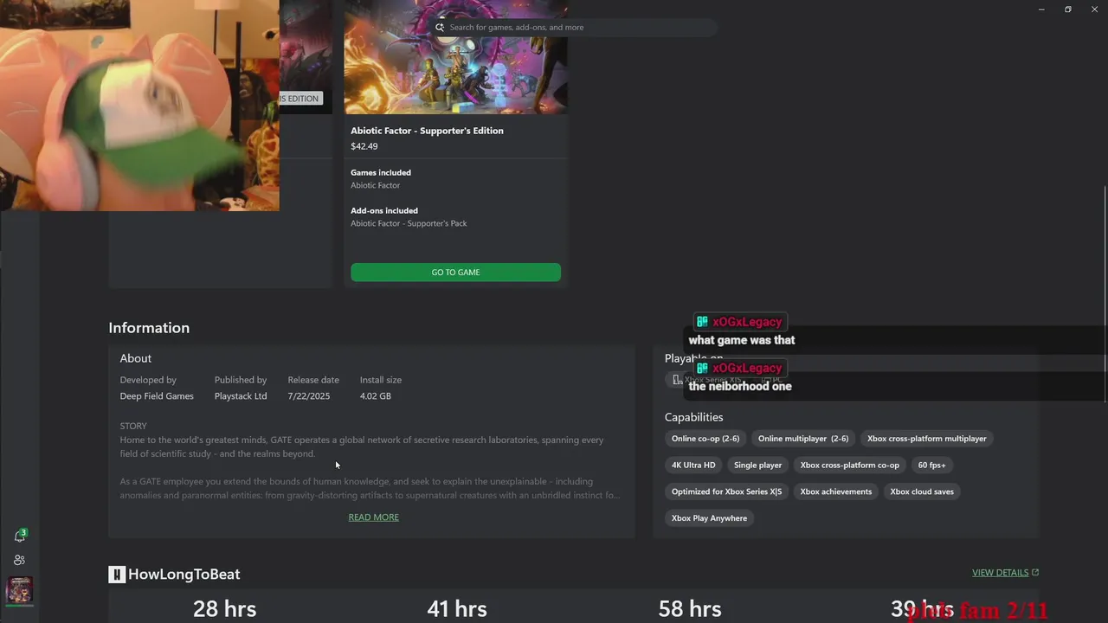Image resolution: width=1108 pixels, height=623 pixels.
Task: Restore down the Xbox app window
Action: (x=1068, y=9)
